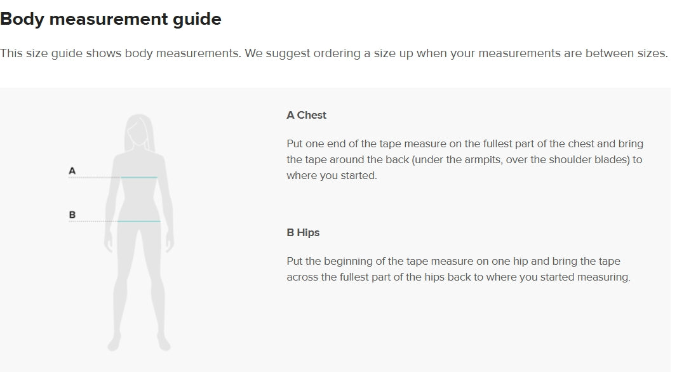The height and width of the screenshot is (372, 677).
Task: Click the A Chest heading
Action: click(306, 115)
